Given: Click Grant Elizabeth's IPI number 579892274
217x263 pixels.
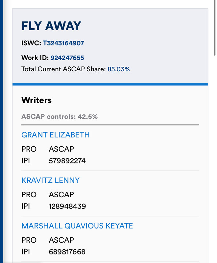Looking at the screenshot, I should coord(67,161).
